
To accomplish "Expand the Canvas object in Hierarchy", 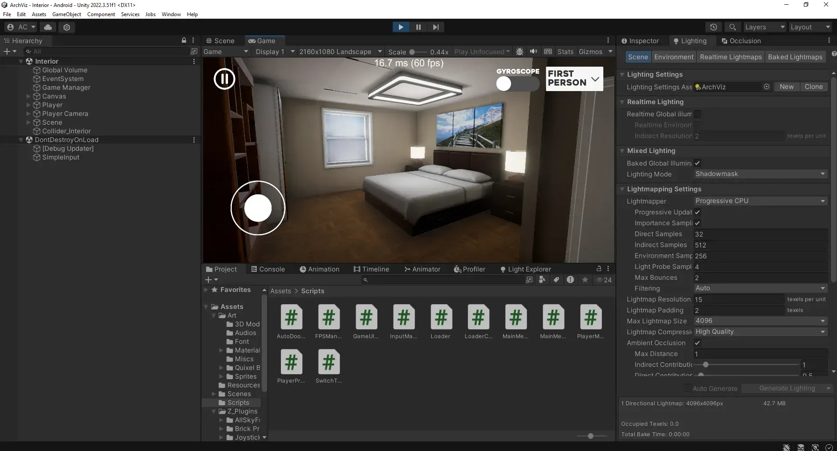I will (28, 96).
